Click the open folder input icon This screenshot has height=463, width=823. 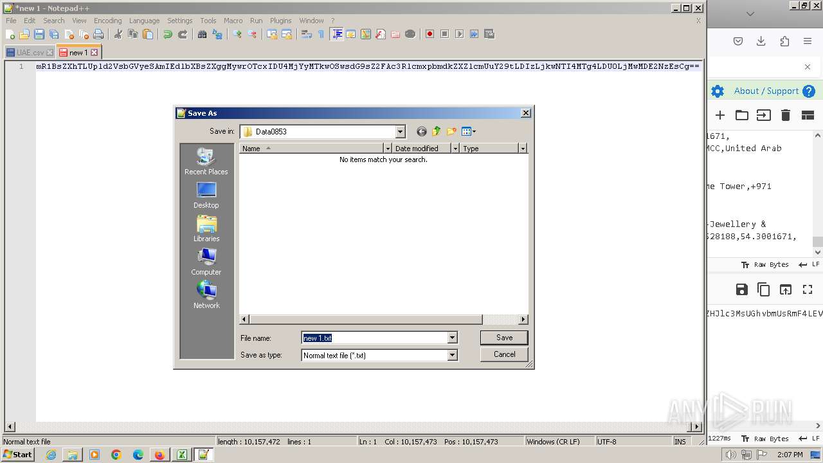coord(742,115)
